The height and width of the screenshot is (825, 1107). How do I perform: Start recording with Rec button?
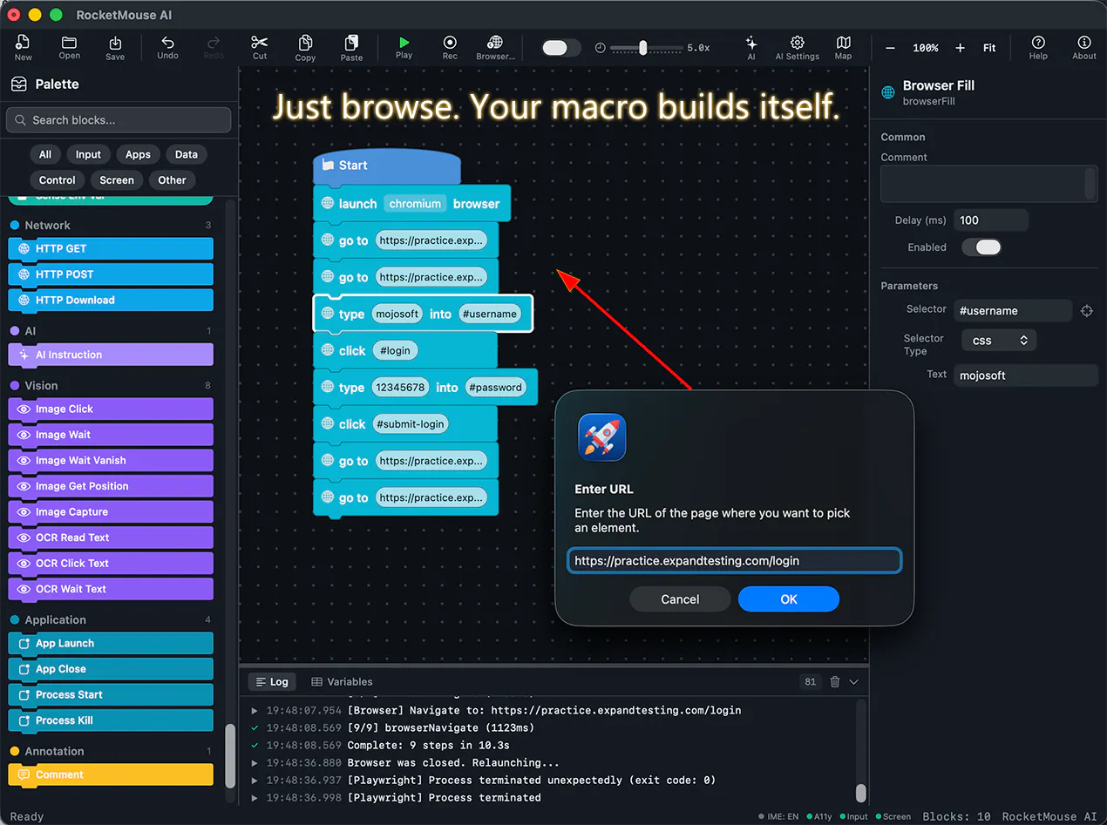[x=450, y=47]
